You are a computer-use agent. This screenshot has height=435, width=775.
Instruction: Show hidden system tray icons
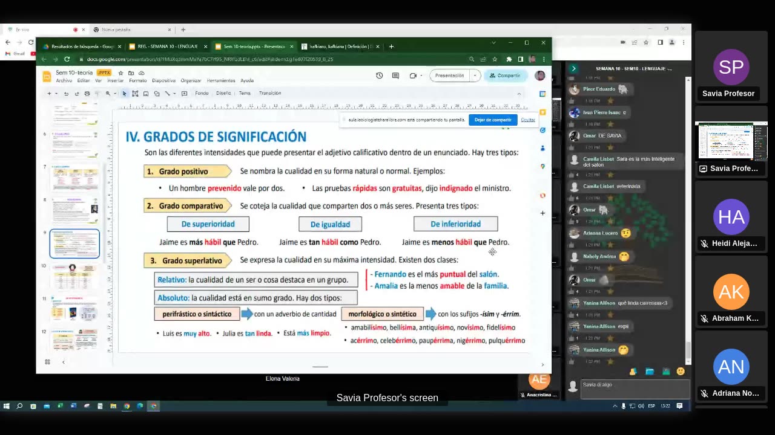pos(615,406)
